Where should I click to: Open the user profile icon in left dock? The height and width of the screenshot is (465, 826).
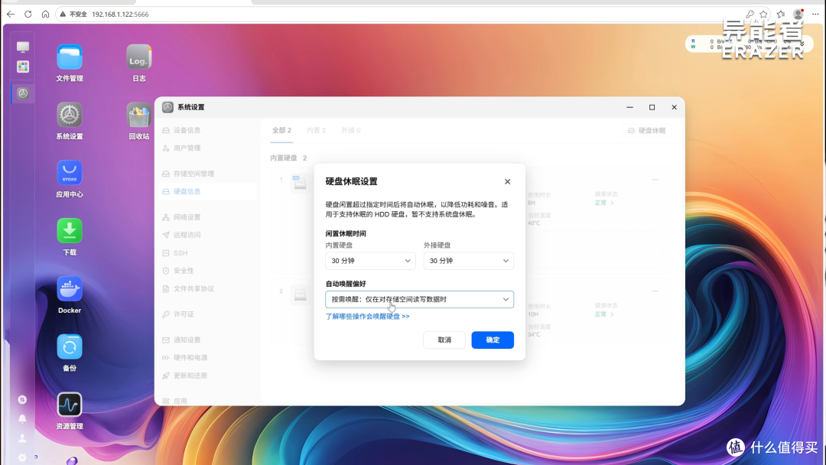pyautogui.click(x=22, y=438)
